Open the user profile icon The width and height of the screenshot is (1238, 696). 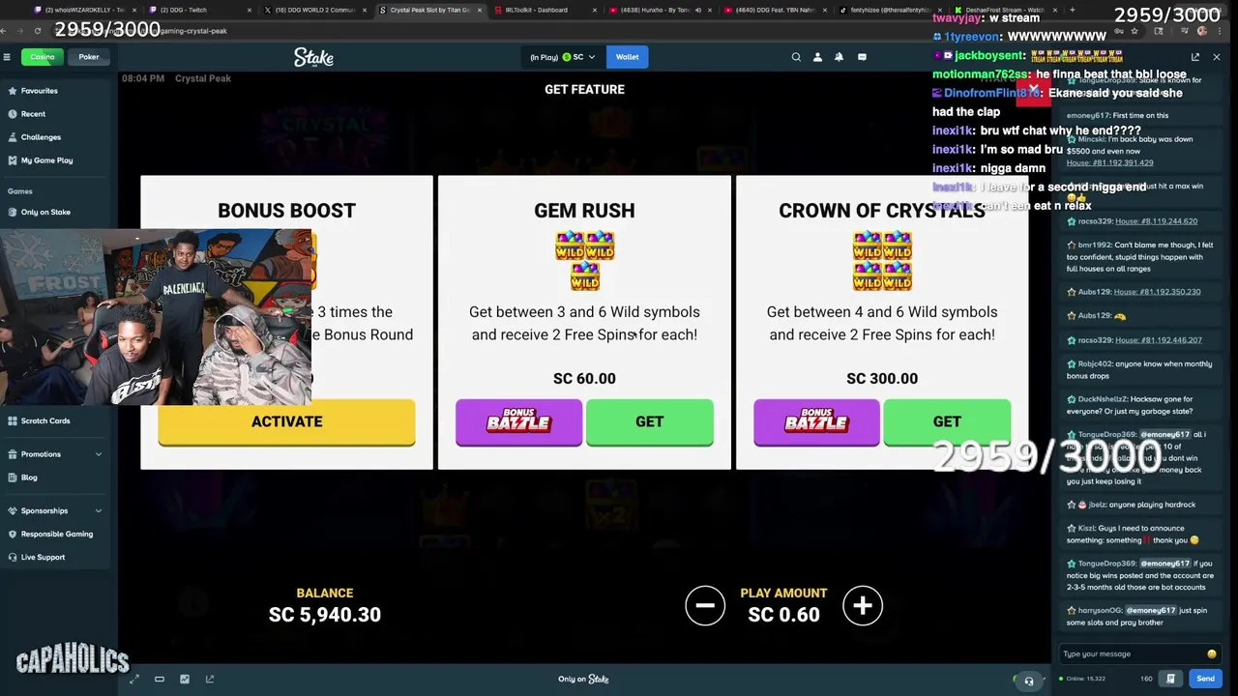click(x=817, y=57)
